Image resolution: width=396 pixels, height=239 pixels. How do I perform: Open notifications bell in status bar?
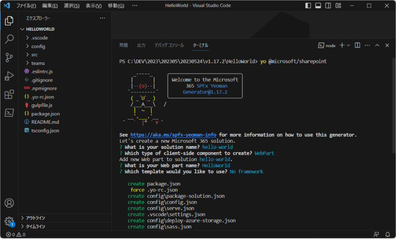pos(387,235)
